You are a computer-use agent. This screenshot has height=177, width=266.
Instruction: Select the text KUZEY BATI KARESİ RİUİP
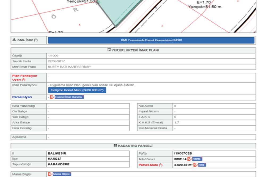tap(69, 67)
